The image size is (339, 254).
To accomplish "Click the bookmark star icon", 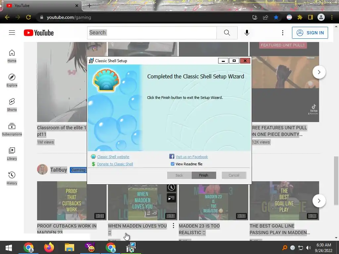I will point(276,17).
